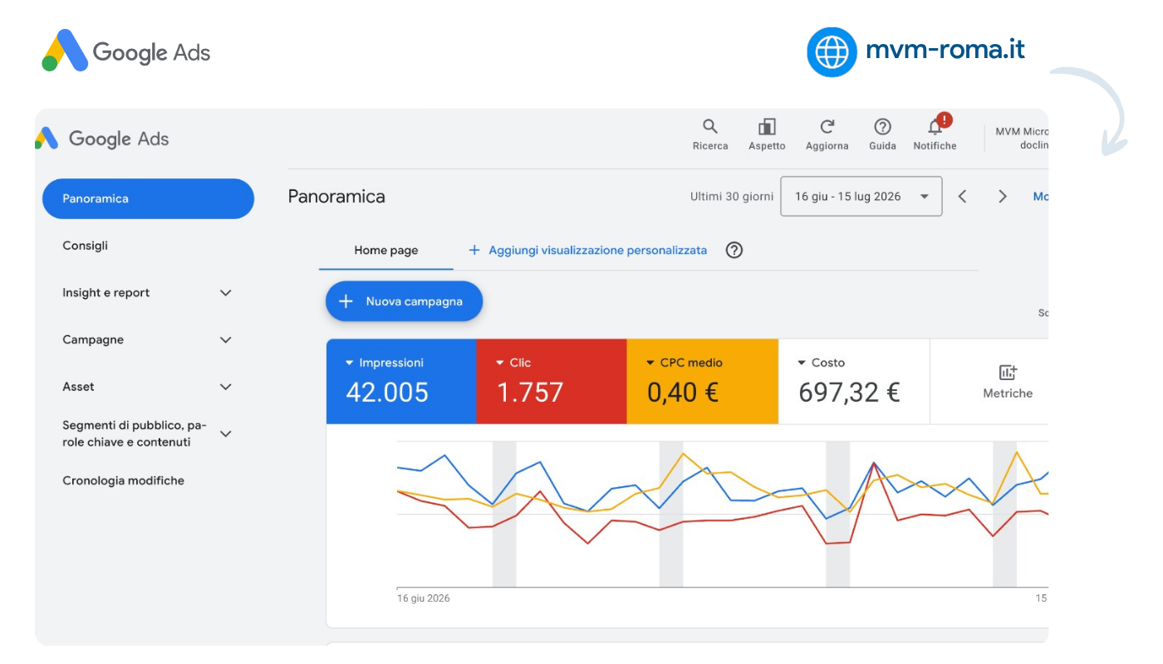Click the chart axis date 16 giu 2026
The width and height of the screenshot is (1163, 664).
tap(424, 598)
